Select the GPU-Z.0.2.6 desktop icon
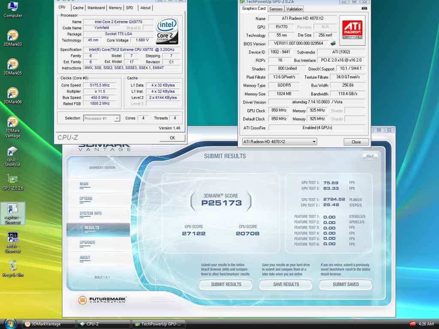The image size is (439, 329). click(x=12, y=182)
